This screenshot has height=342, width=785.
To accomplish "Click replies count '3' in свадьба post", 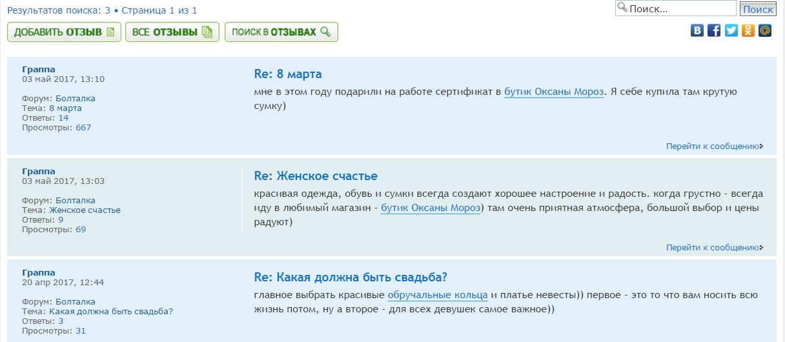I will coord(61,321).
